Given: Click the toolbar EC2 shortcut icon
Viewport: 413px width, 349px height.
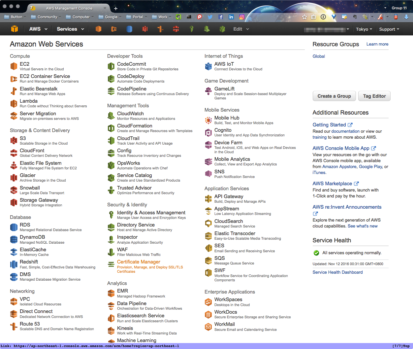Looking at the screenshot, I should coord(98,29).
